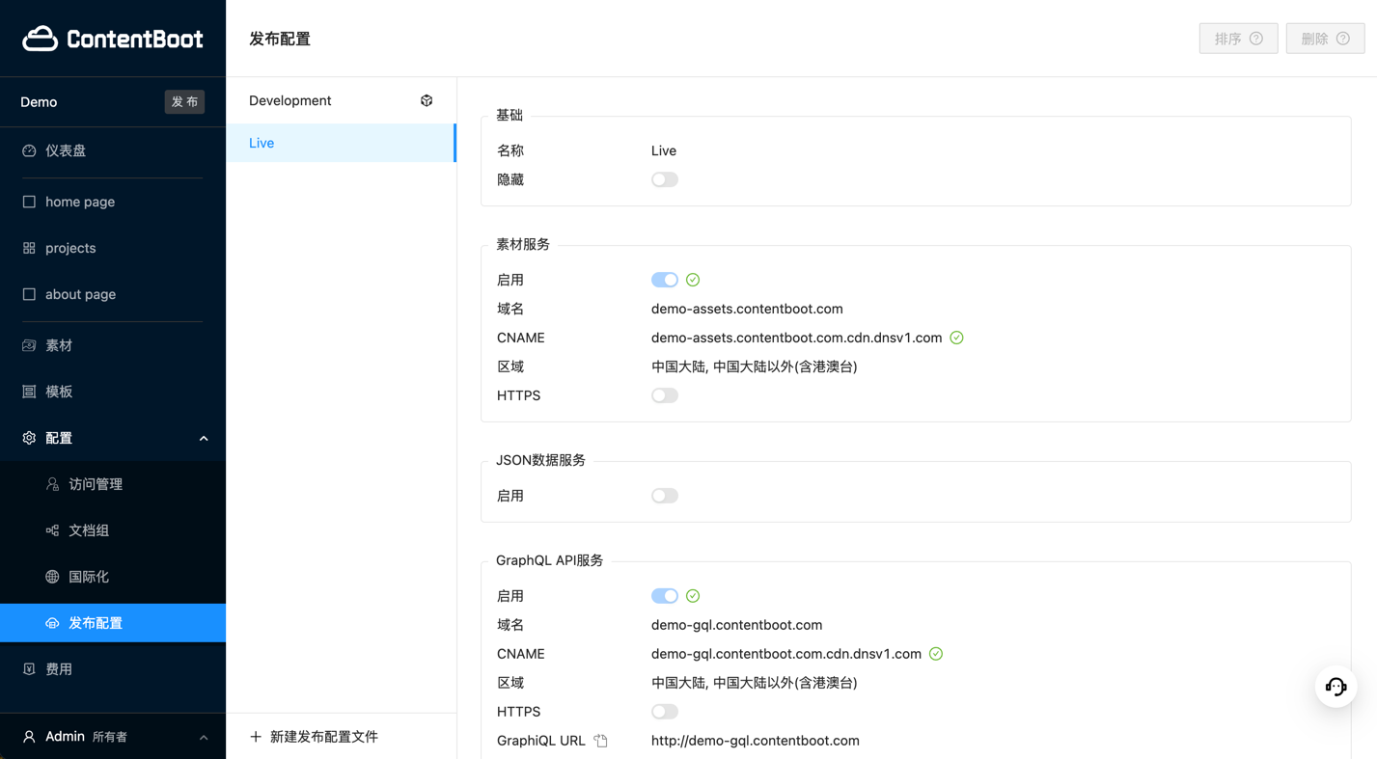Expand the Admin account chevron
1377x759 pixels.
(x=204, y=737)
